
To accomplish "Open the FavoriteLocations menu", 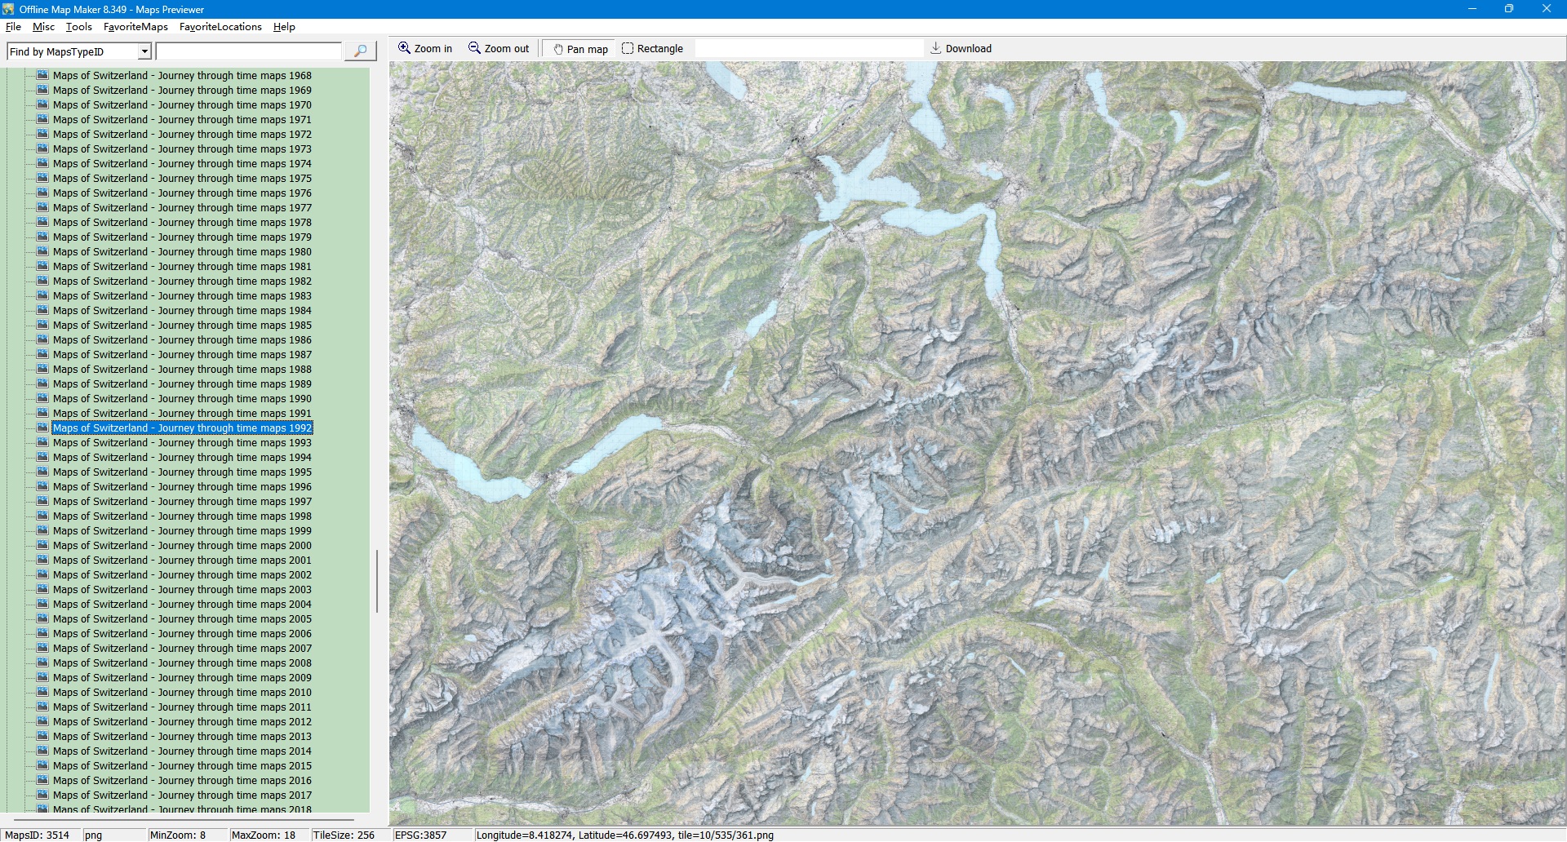I will click(x=220, y=27).
